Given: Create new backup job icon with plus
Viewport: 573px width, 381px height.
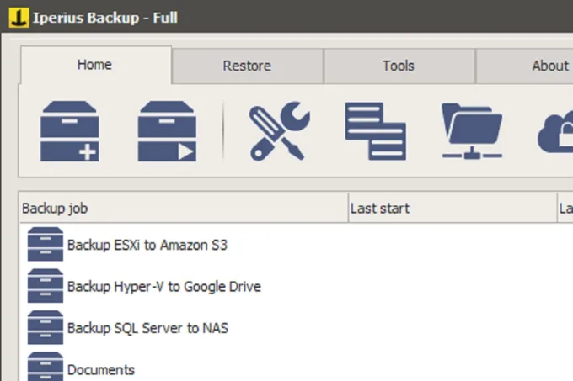Looking at the screenshot, I should 69,131.
